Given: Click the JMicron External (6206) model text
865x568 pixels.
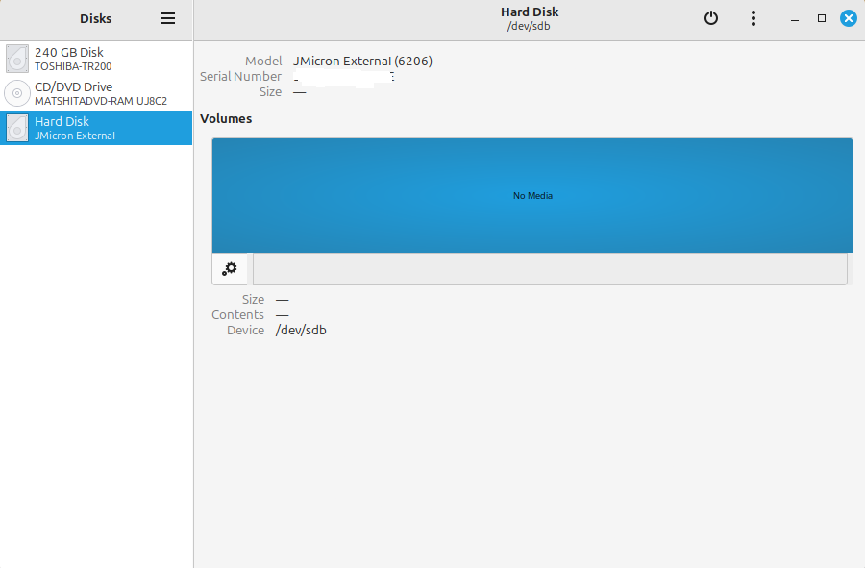Looking at the screenshot, I should pyautogui.click(x=362, y=61).
